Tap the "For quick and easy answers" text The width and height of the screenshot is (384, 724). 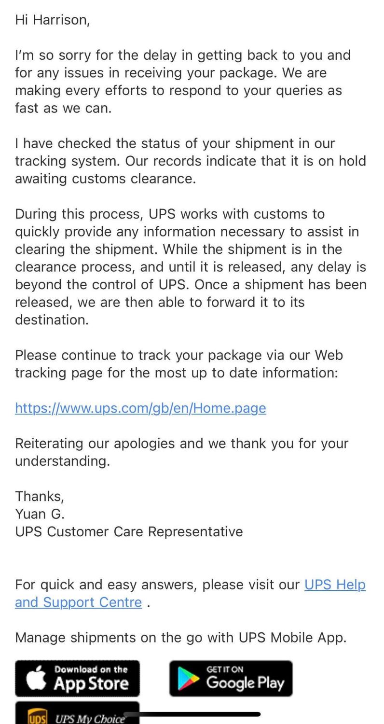point(157,585)
